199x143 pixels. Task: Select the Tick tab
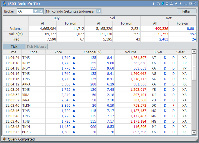tap(14, 47)
